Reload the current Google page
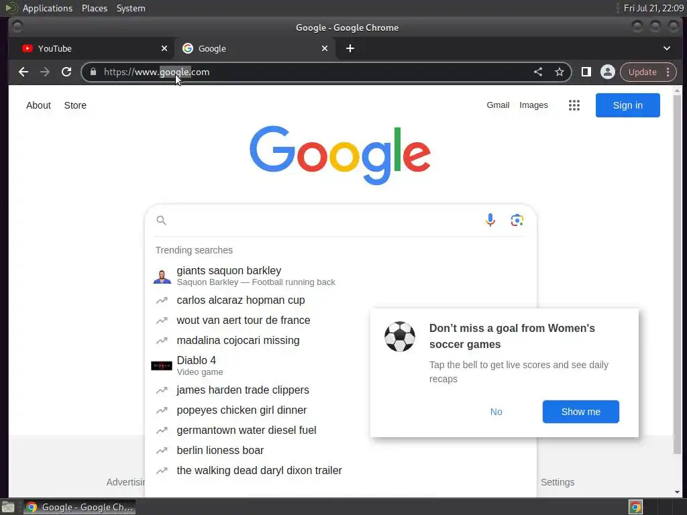 point(66,72)
